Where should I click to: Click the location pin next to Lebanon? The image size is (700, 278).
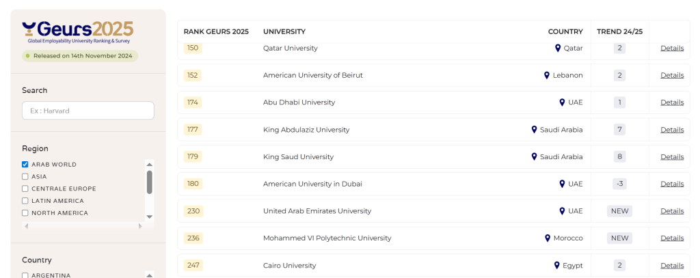pos(547,75)
